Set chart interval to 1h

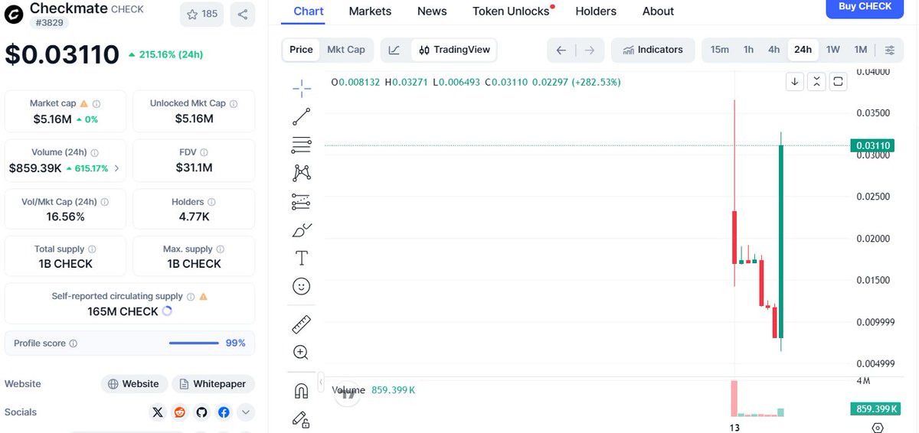coord(748,50)
